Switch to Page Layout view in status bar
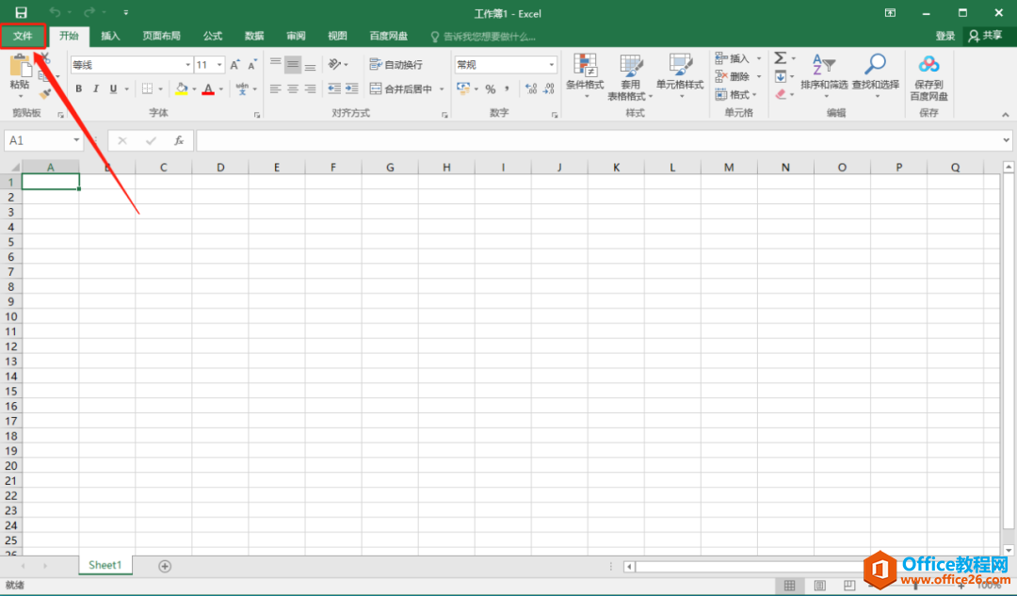Screen dimensions: 1017x596 click(x=820, y=586)
